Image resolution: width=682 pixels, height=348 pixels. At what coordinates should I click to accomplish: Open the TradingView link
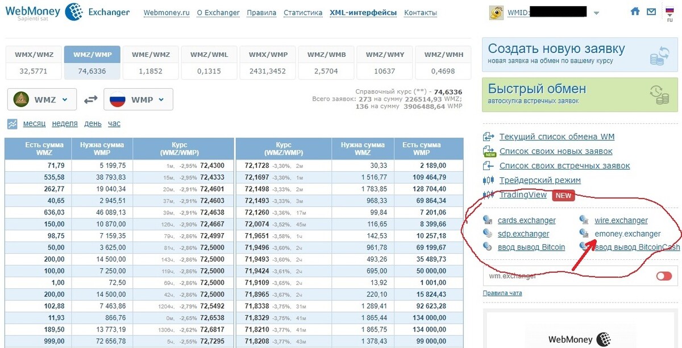[x=523, y=195]
